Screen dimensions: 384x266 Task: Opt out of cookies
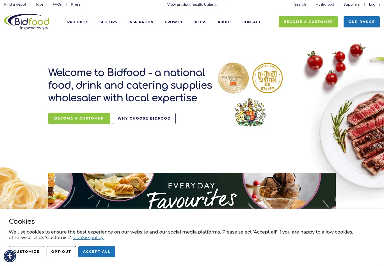[x=61, y=252]
